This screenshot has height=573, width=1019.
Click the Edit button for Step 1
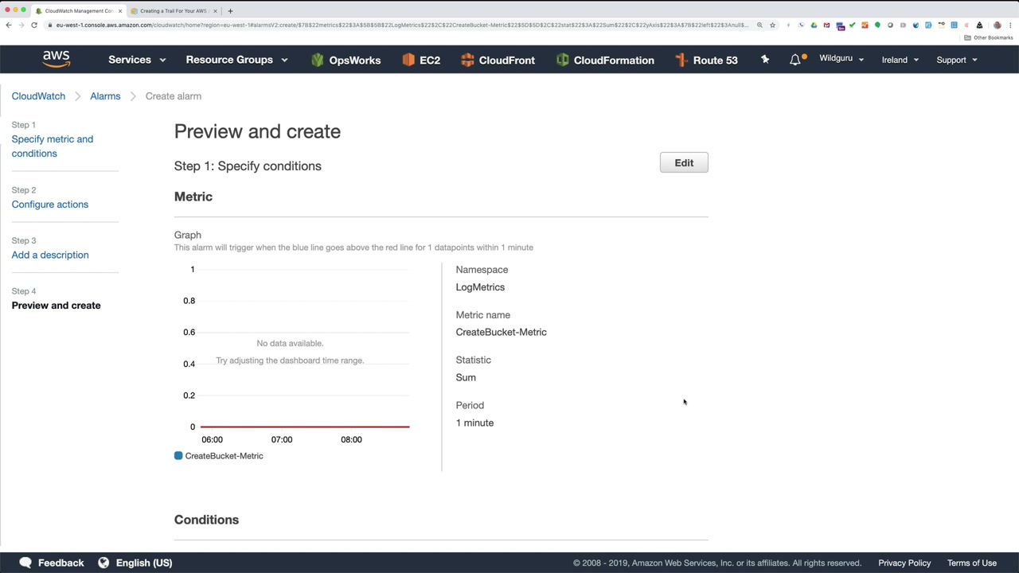click(x=684, y=163)
